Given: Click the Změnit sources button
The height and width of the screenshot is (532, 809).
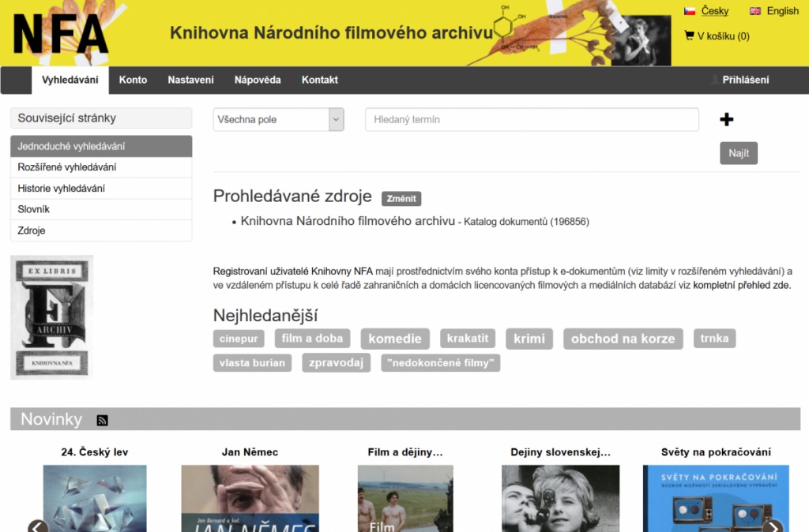Looking at the screenshot, I should [401, 198].
